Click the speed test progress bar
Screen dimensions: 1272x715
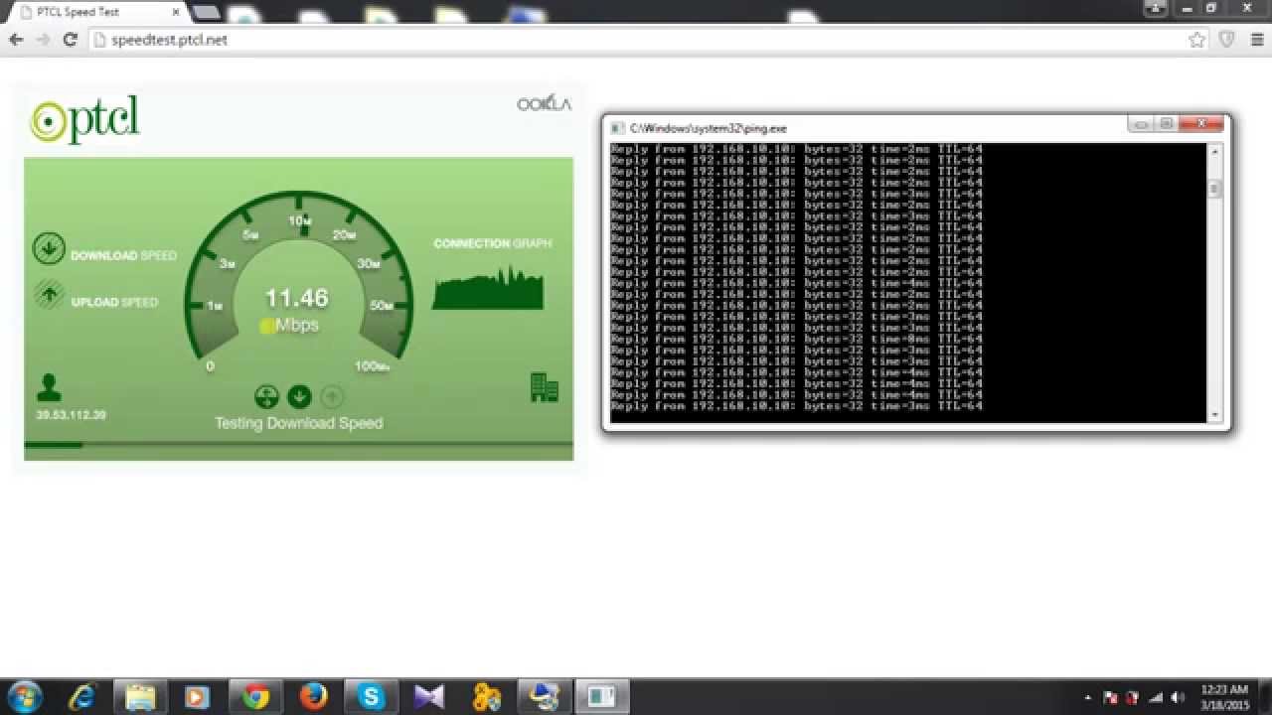pyautogui.click(x=299, y=444)
